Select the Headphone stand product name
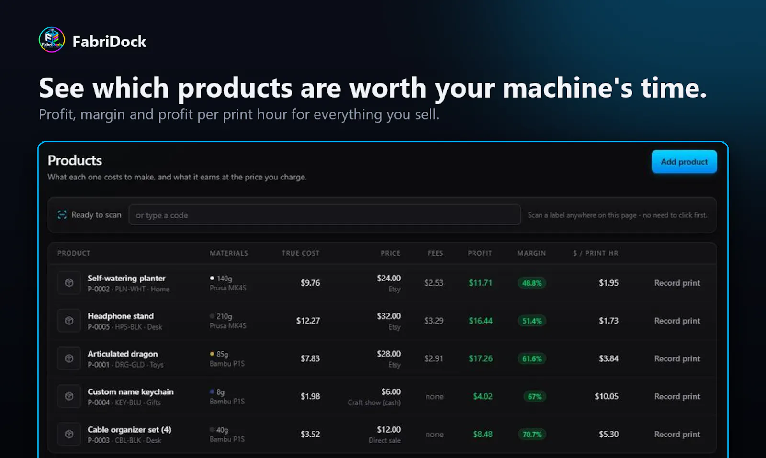Image resolution: width=766 pixels, height=458 pixels. [x=121, y=316]
